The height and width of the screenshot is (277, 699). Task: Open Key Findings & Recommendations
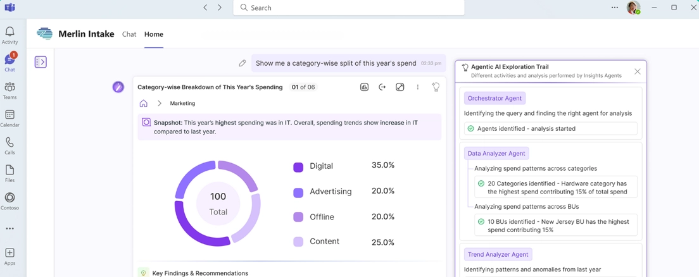coord(200,273)
